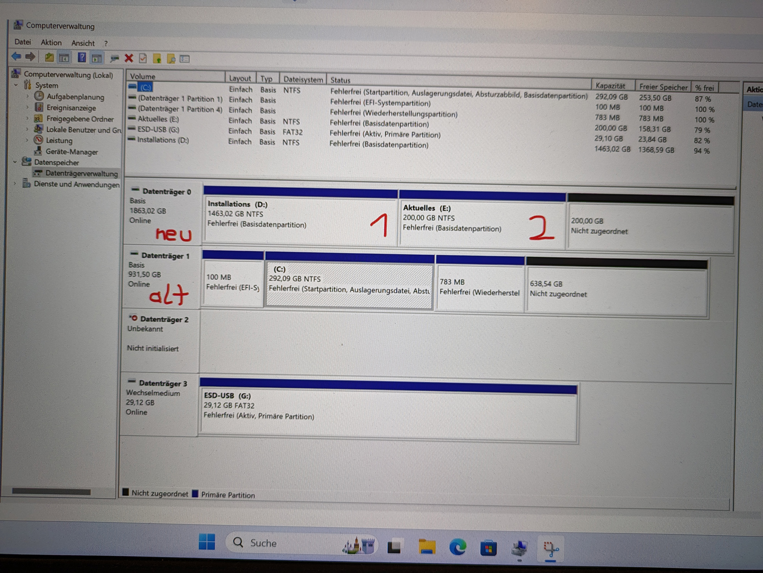Click the blue help question mark icon

point(82,58)
